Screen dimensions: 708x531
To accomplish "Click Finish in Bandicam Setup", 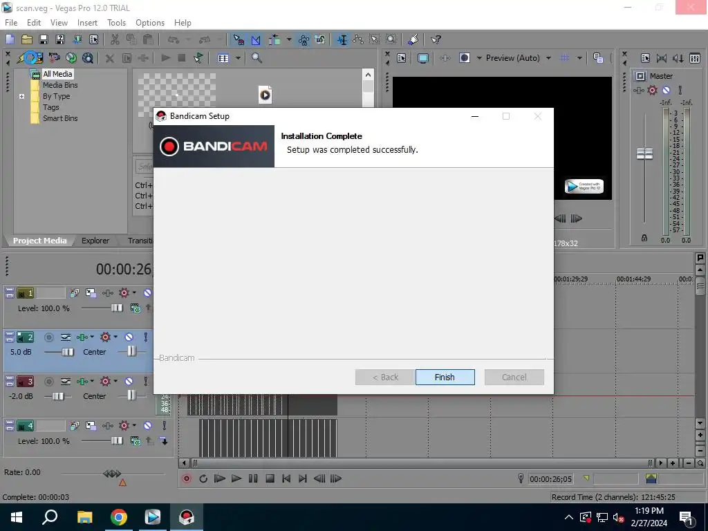I will (445, 377).
